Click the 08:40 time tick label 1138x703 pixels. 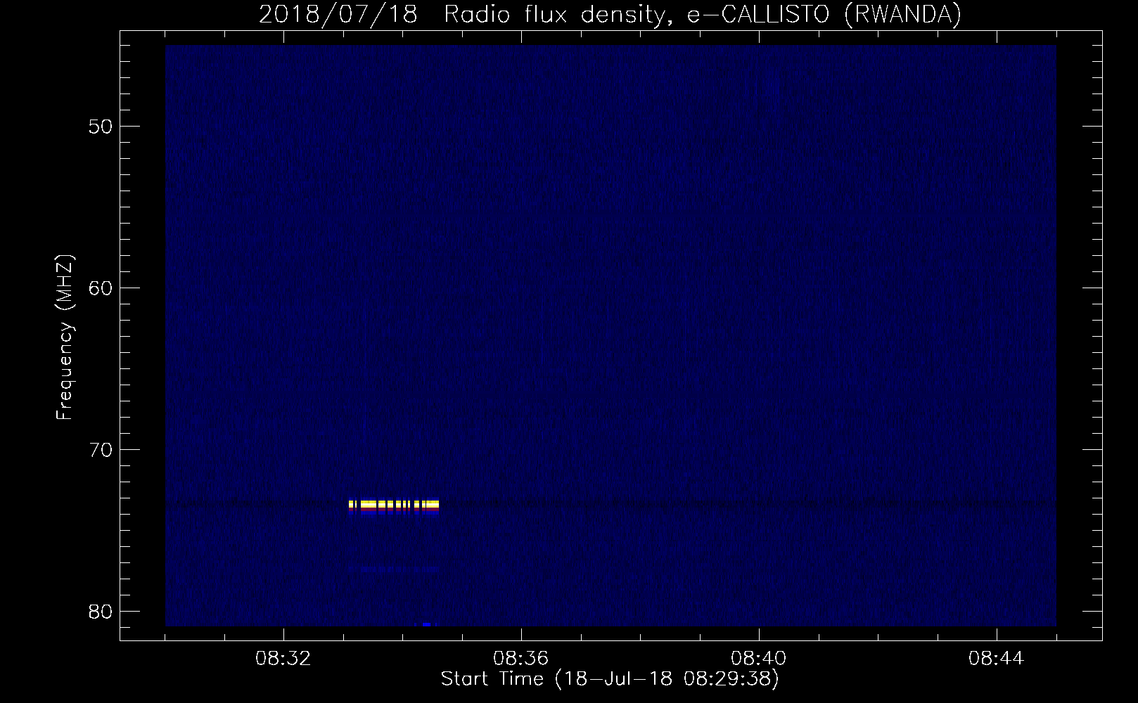coord(759,659)
